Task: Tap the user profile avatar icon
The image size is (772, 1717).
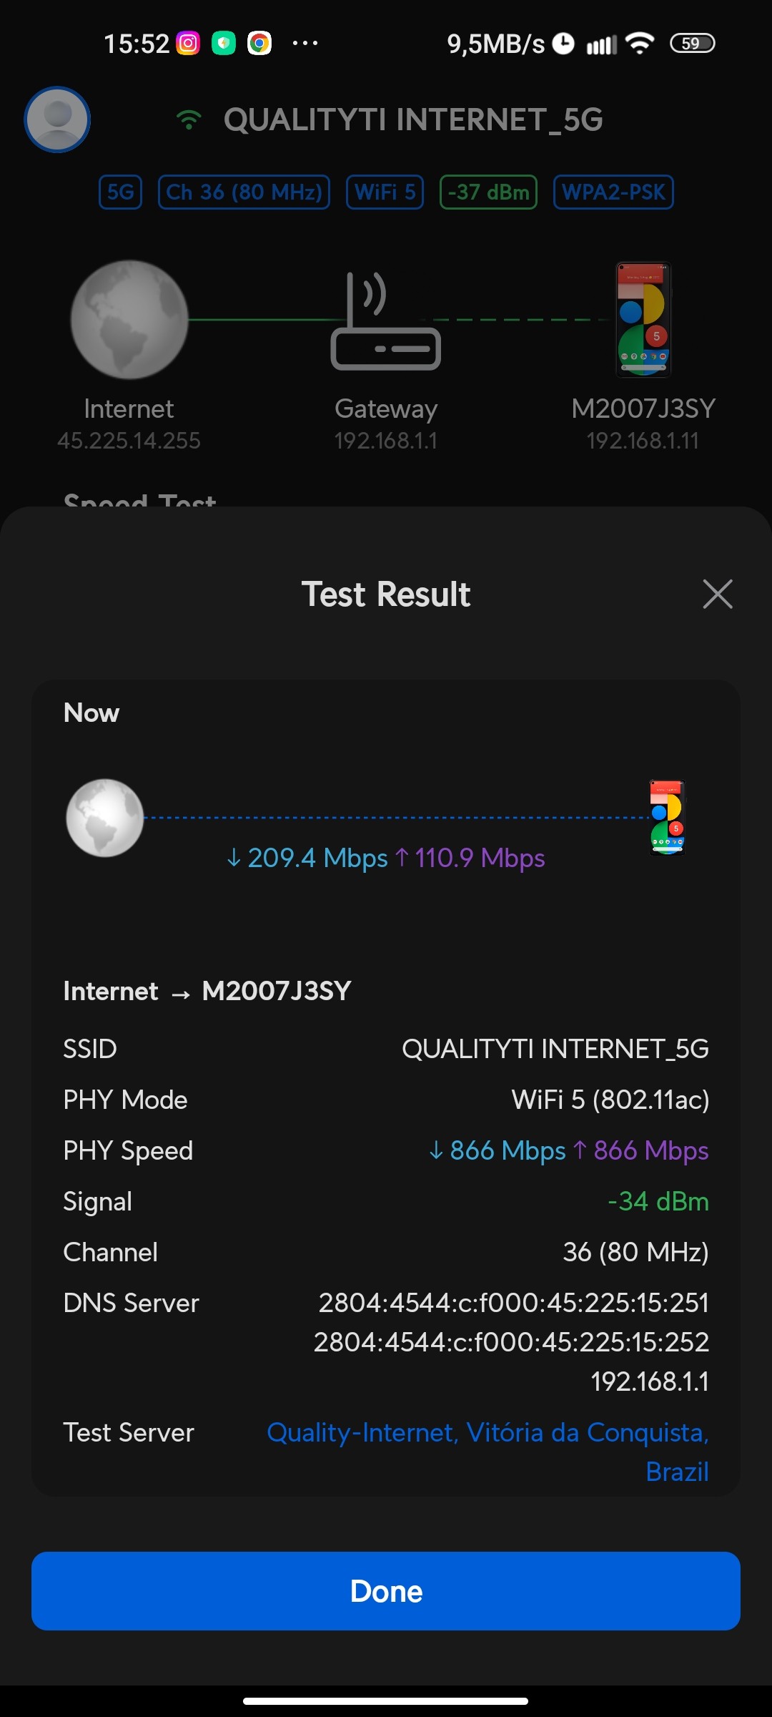Action: click(57, 119)
